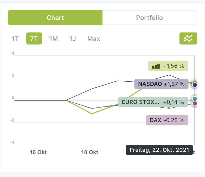Click the EURO STOX... +0,14 % label
Image resolution: width=205 pixels, height=177 pixels.
[153, 102]
